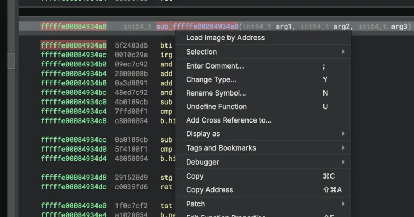The width and height of the screenshot is (414, 217).
Task: Expand the Debugger submenu
Action: click(203, 162)
